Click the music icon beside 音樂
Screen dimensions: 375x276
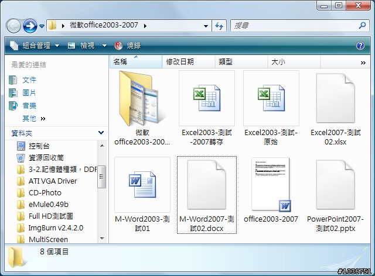click(x=13, y=105)
